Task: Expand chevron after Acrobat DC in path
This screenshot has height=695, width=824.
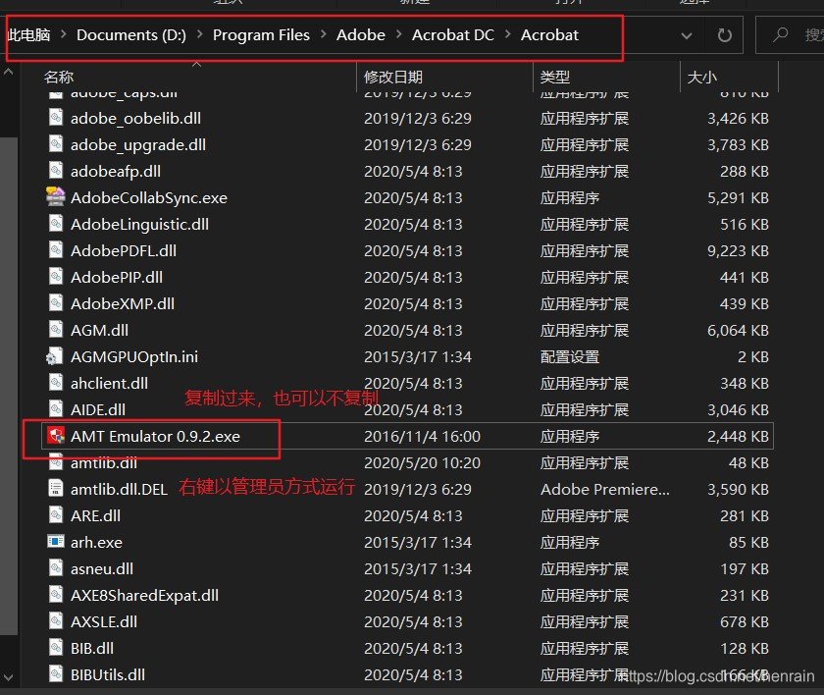Action: pyautogui.click(x=508, y=34)
